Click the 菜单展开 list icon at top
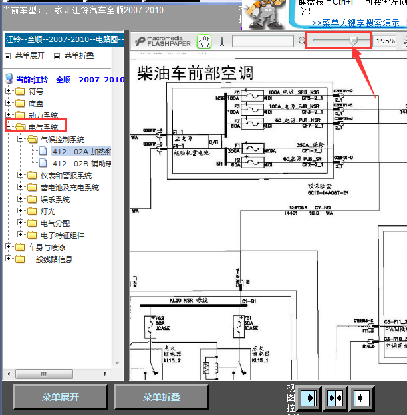The height and width of the screenshot is (415, 407). pyautogui.click(x=8, y=56)
